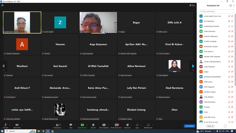The width and height of the screenshot is (236, 133).
Task: Select the muhammad mustofa video tile
Action: [x=22, y=23]
